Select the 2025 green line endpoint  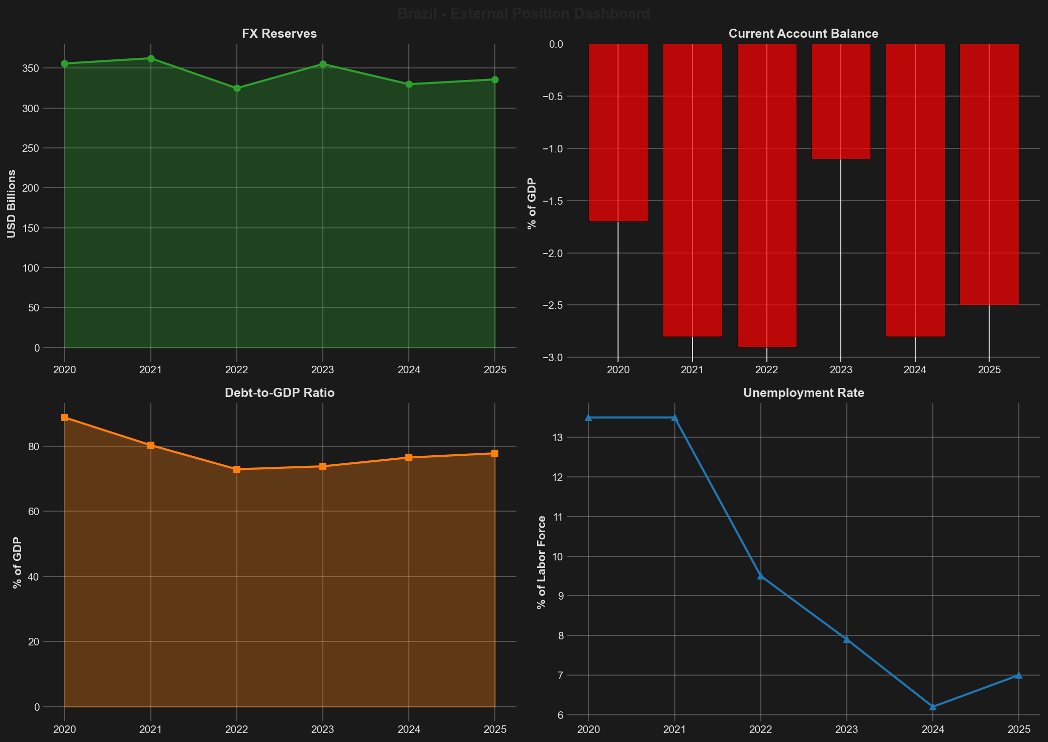tap(495, 79)
